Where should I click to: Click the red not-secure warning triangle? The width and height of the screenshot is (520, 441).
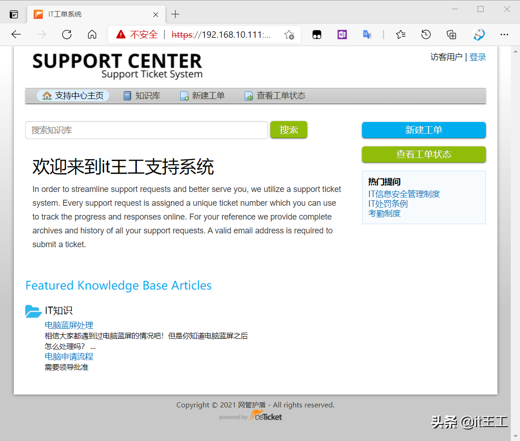pyautogui.click(x=121, y=34)
